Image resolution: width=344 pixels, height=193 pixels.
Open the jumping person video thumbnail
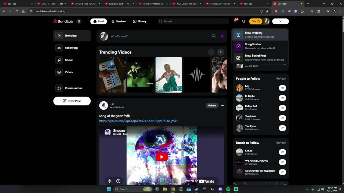169,75
